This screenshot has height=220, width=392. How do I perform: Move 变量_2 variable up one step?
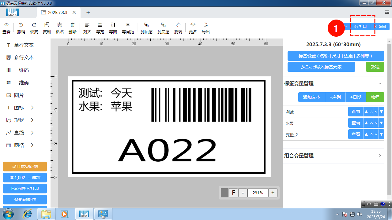371,134
